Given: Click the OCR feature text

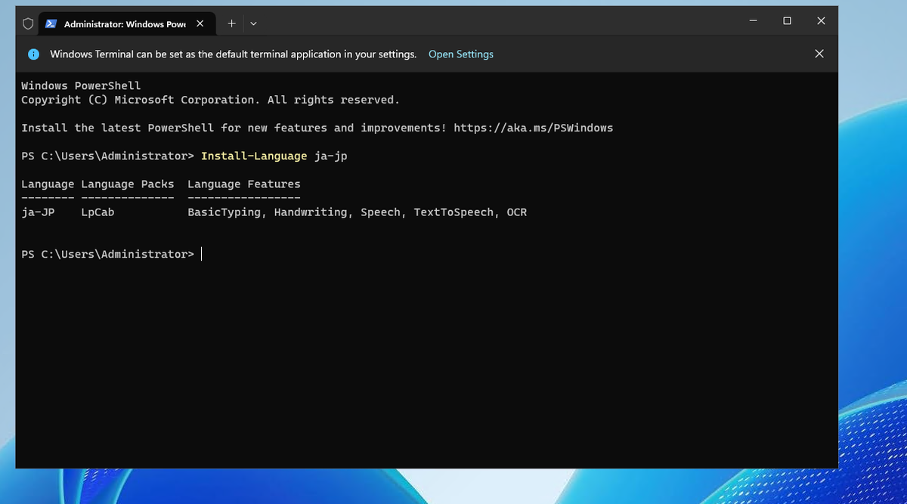Looking at the screenshot, I should coord(516,212).
